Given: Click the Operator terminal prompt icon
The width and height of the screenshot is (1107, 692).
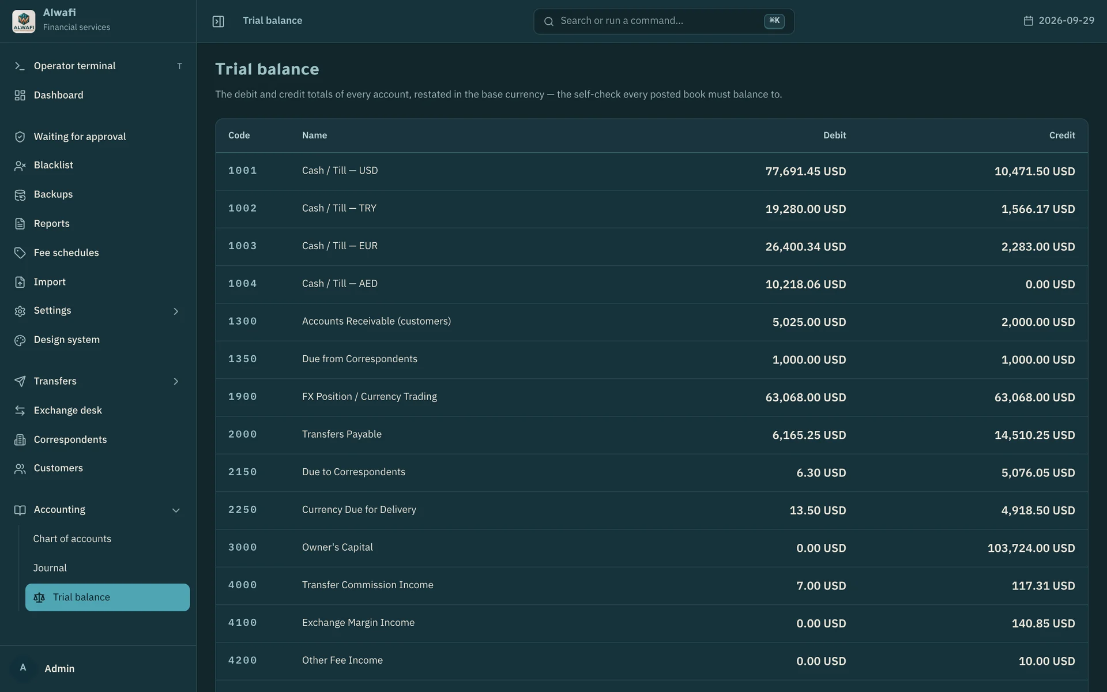Looking at the screenshot, I should (20, 66).
